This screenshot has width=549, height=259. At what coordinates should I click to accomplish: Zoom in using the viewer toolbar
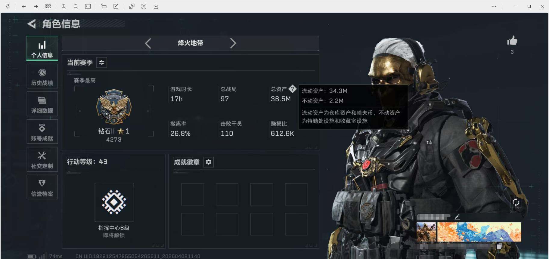(64, 6)
